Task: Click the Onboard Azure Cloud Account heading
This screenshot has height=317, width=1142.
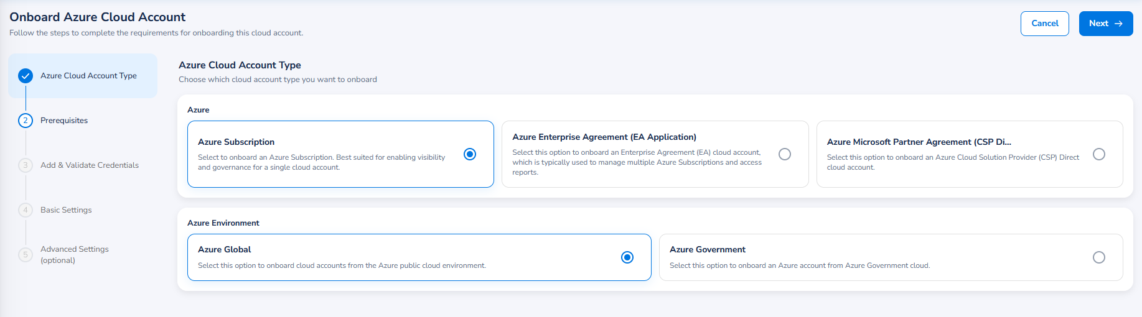Action: pyautogui.click(x=98, y=17)
